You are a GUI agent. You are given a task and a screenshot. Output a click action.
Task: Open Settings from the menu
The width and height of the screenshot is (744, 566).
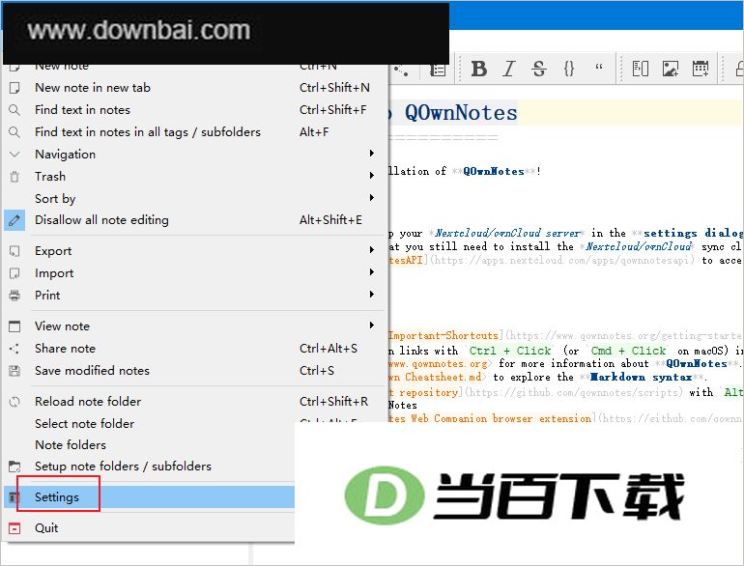click(150, 497)
